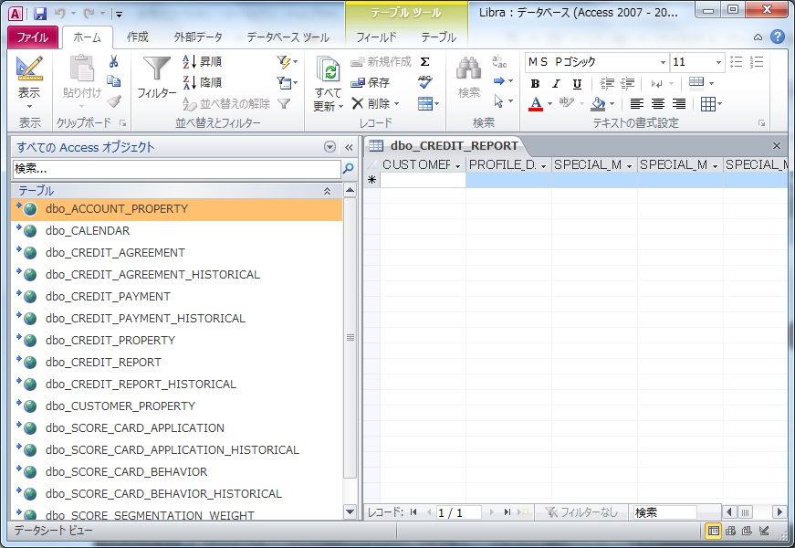Open navigation pane category dropdown arrow

click(330, 147)
